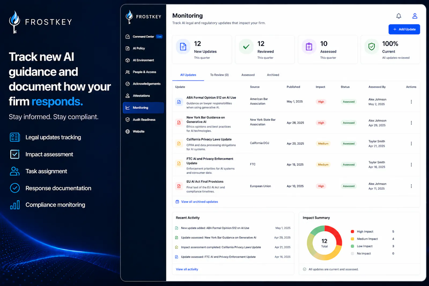
Task: Click the Assessed card clipboard icon
Action: click(x=309, y=47)
